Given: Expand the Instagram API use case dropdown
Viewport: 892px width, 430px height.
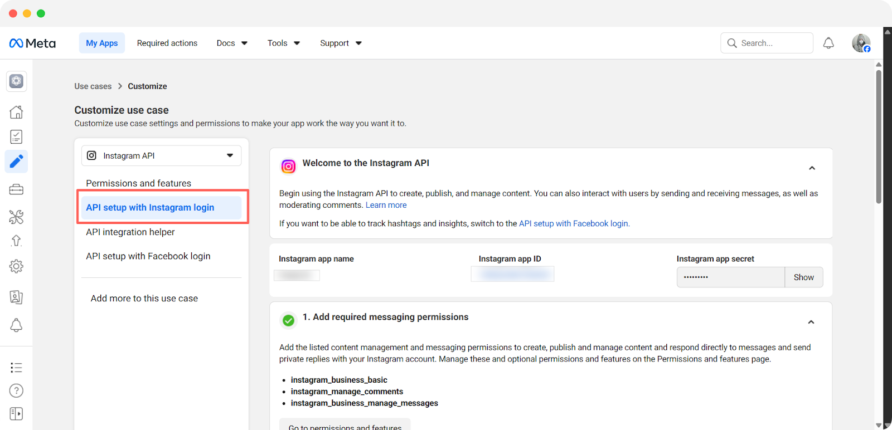Looking at the screenshot, I should point(161,156).
